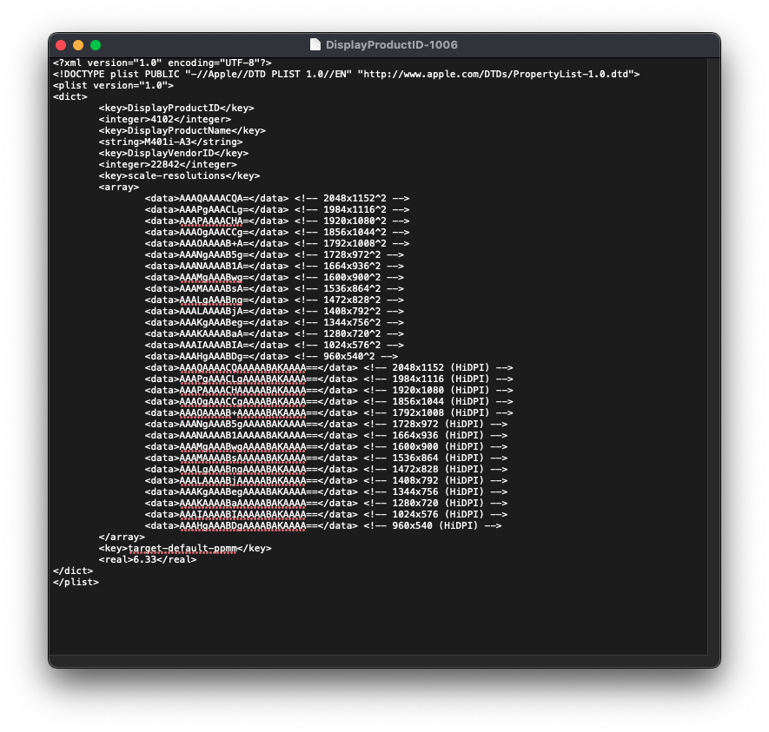This screenshot has width=769, height=732.
Task: Click the vertical scrollbar track
Action: [x=713, y=347]
